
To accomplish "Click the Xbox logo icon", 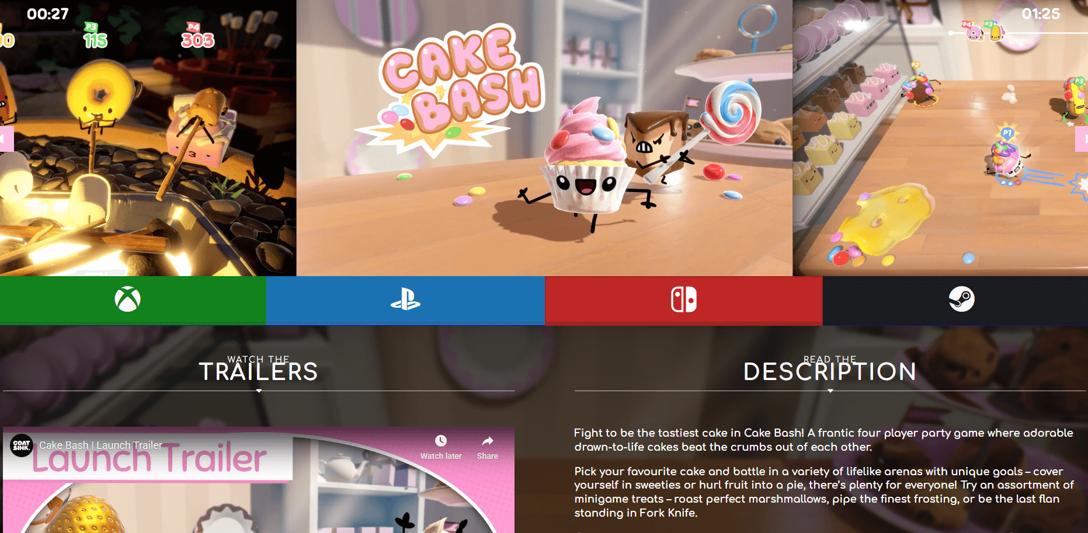I will coord(127,299).
